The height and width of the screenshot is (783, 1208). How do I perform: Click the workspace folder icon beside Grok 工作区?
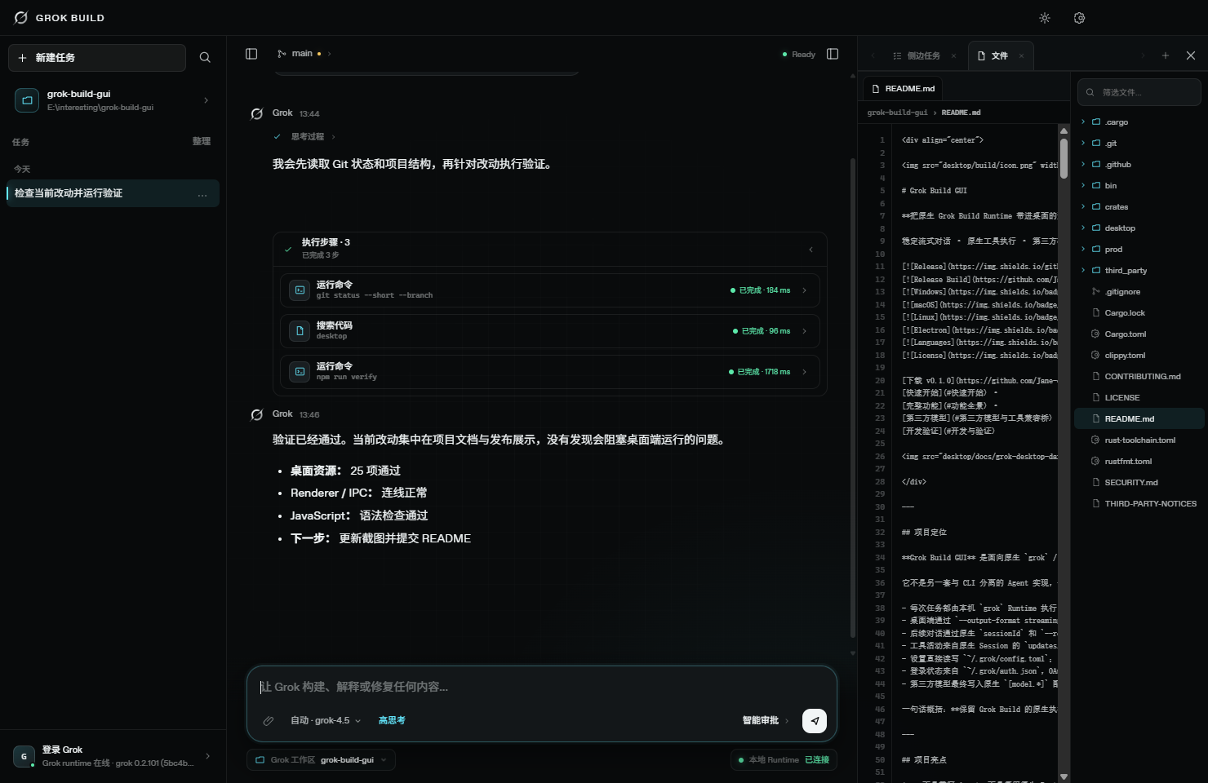point(260,760)
